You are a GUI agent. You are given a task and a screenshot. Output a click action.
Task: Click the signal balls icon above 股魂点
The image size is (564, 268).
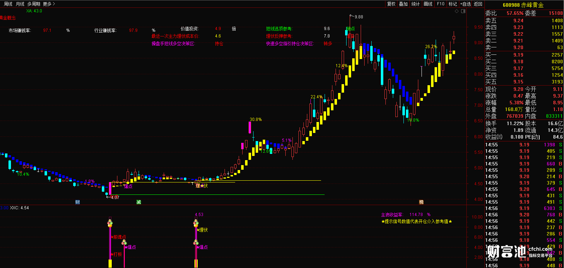pyautogui.click(x=110, y=223)
